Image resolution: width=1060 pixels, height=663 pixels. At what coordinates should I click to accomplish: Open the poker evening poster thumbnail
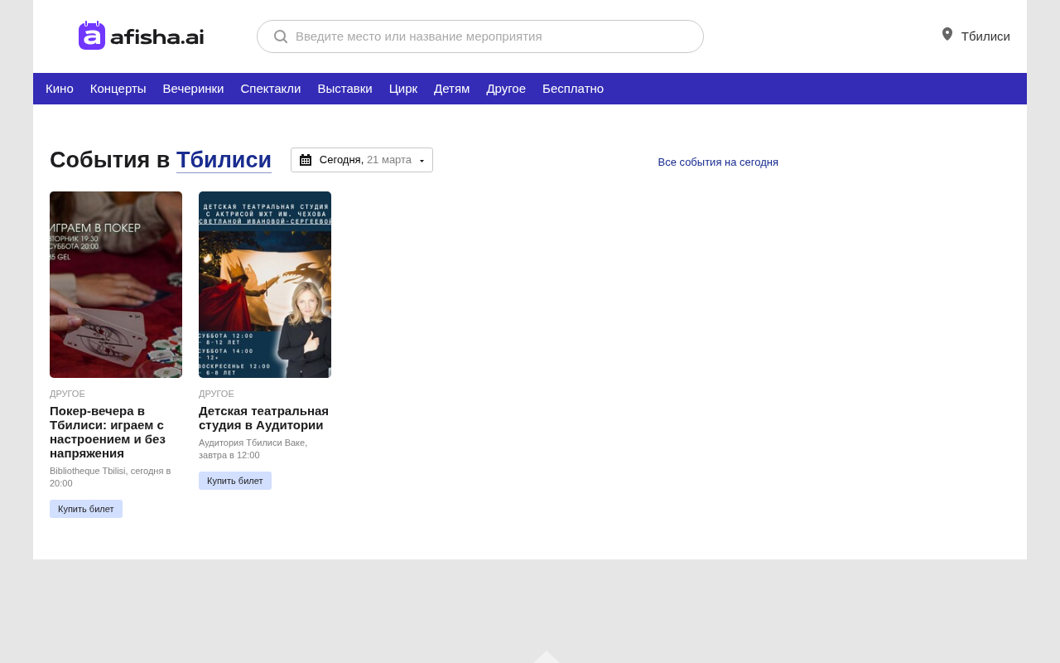(x=116, y=284)
